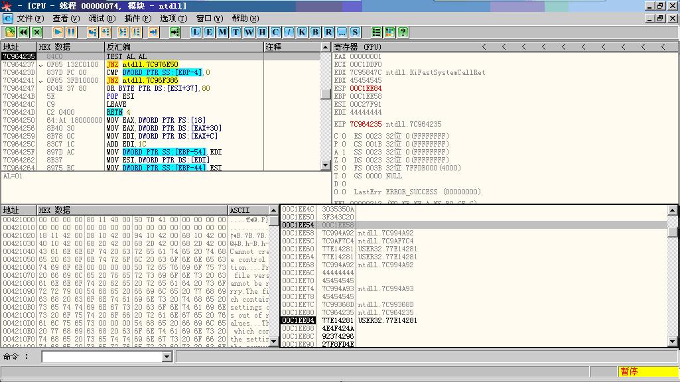Click stack pane scrollbar down arrow

pos(672,342)
